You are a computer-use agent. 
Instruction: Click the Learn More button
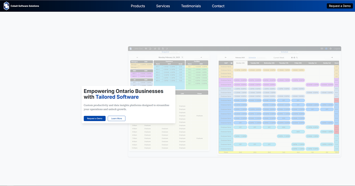click(x=116, y=118)
